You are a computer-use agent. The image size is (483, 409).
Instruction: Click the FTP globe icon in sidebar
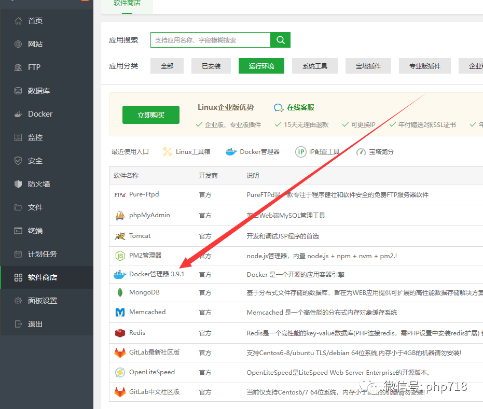(x=18, y=67)
